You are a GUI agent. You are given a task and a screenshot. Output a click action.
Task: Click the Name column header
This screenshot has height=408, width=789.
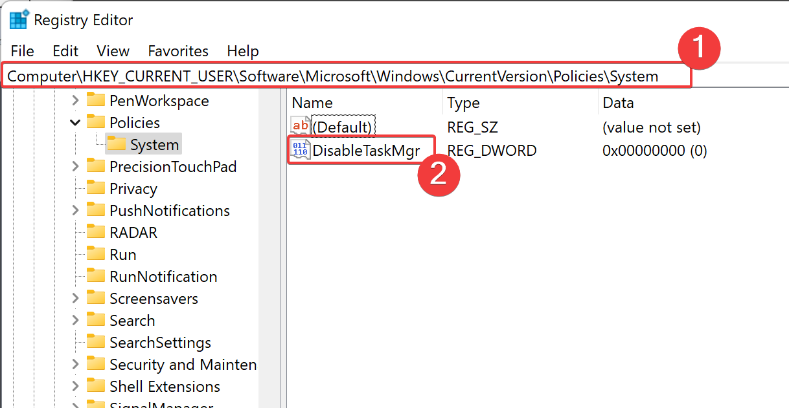click(x=312, y=103)
